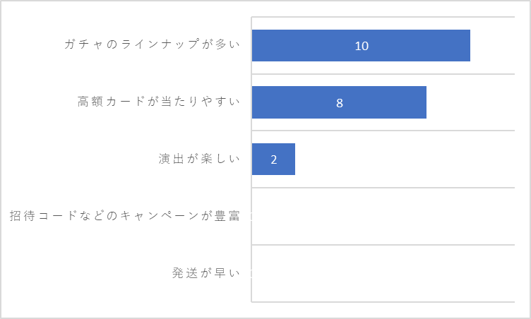Select gridline directly below the 演出が楽しい bar
The height and width of the screenshot is (319, 531).
[x=383, y=188]
